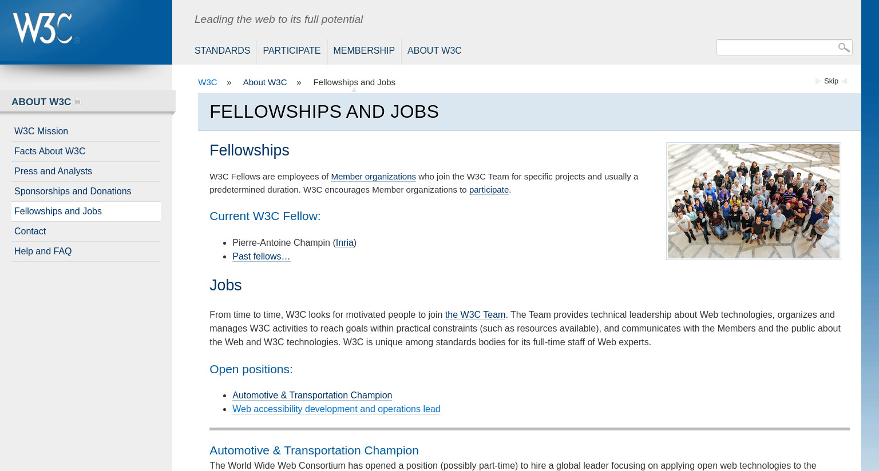The image size is (879, 471).
Task: Open Automotive & Transportation Champion position link
Action: (x=312, y=396)
